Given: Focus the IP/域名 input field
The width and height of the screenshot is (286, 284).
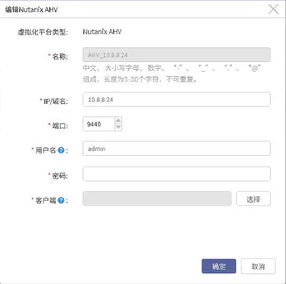Looking at the screenshot, I should coord(176,100).
